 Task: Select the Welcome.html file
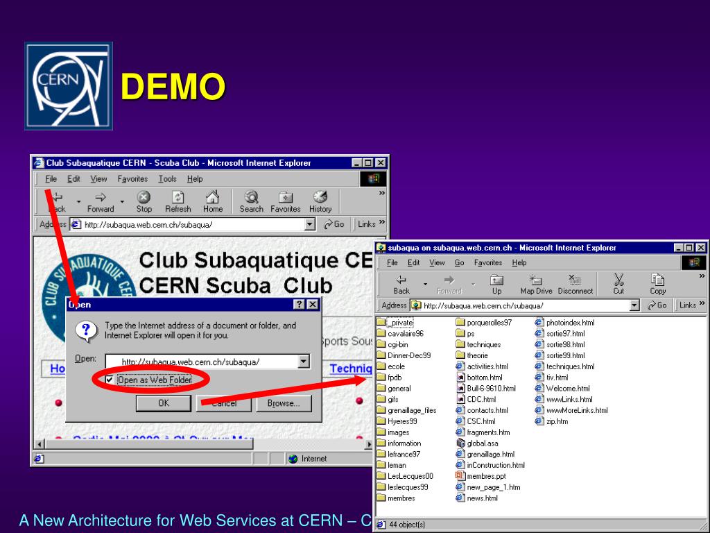click(562, 389)
